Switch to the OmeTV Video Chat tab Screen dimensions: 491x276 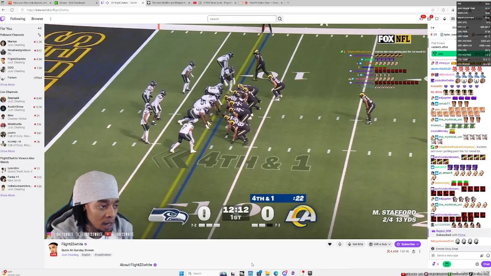[x=261, y=3]
